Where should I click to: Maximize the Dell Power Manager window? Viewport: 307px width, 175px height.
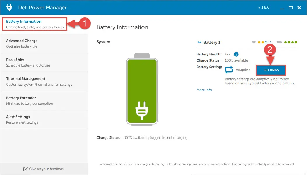290,8
